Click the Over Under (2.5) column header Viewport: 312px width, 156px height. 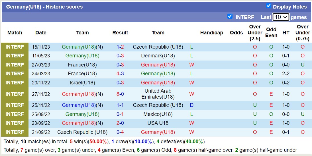(x=255, y=33)
